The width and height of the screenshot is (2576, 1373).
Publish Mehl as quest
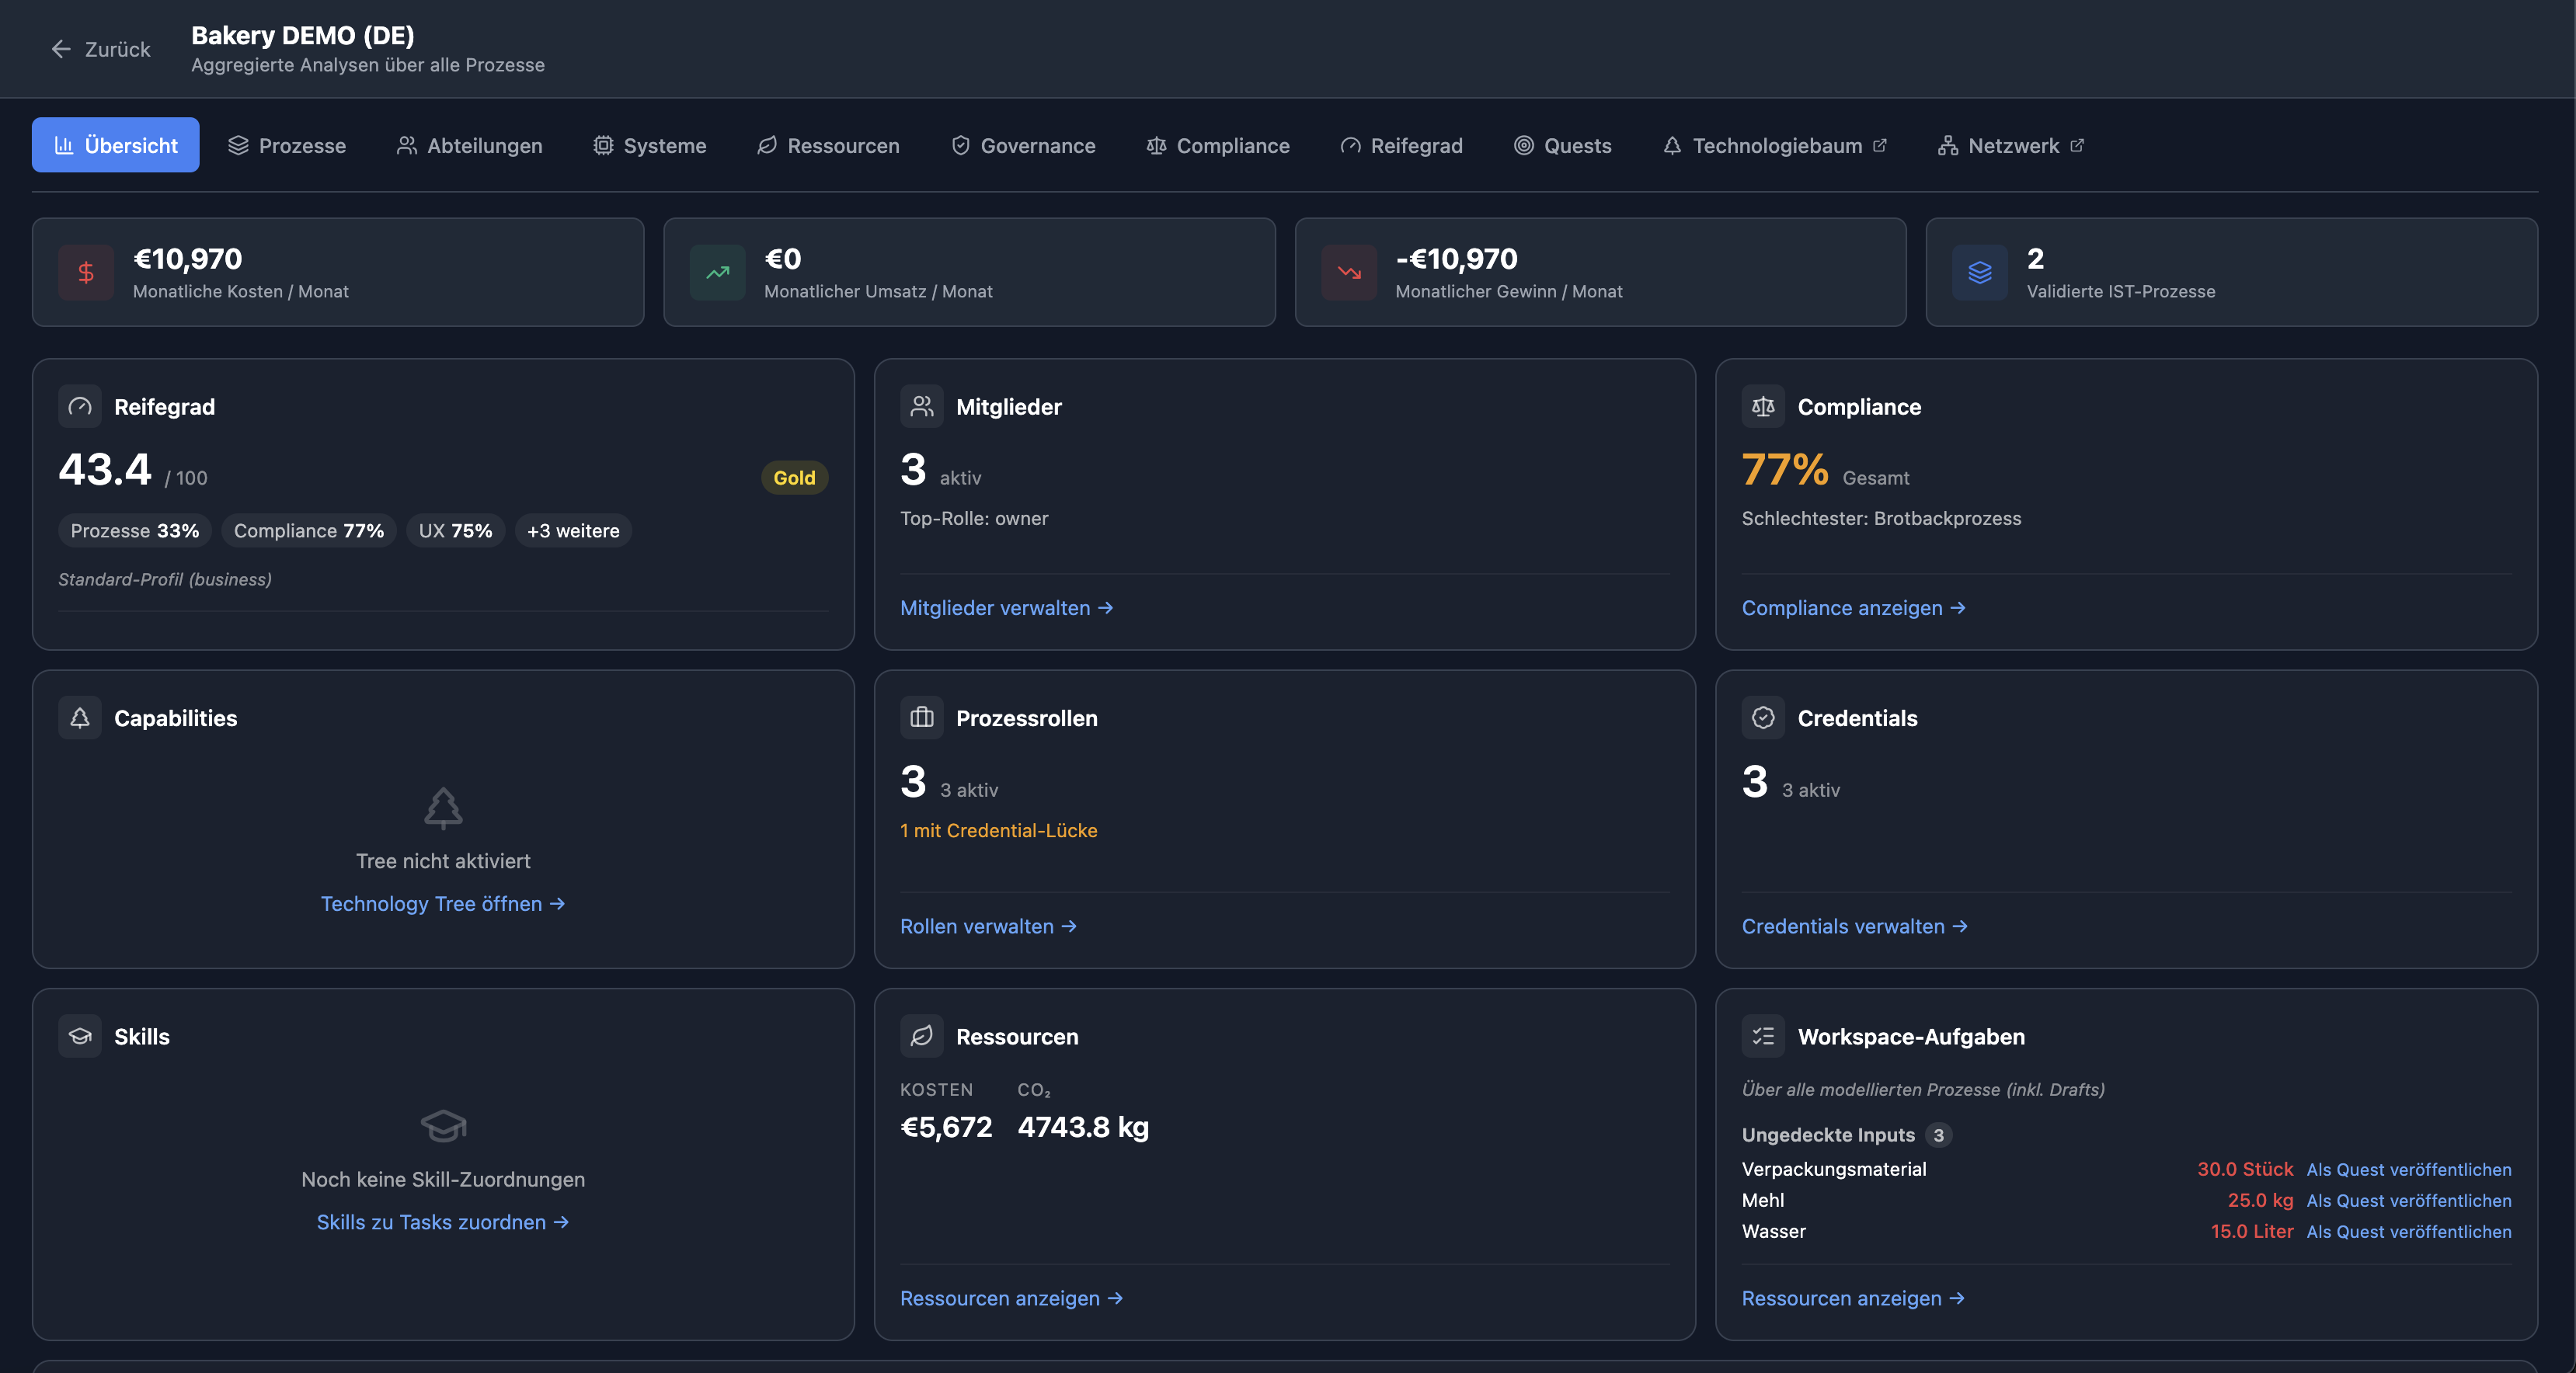(x=2408, y=1200)
